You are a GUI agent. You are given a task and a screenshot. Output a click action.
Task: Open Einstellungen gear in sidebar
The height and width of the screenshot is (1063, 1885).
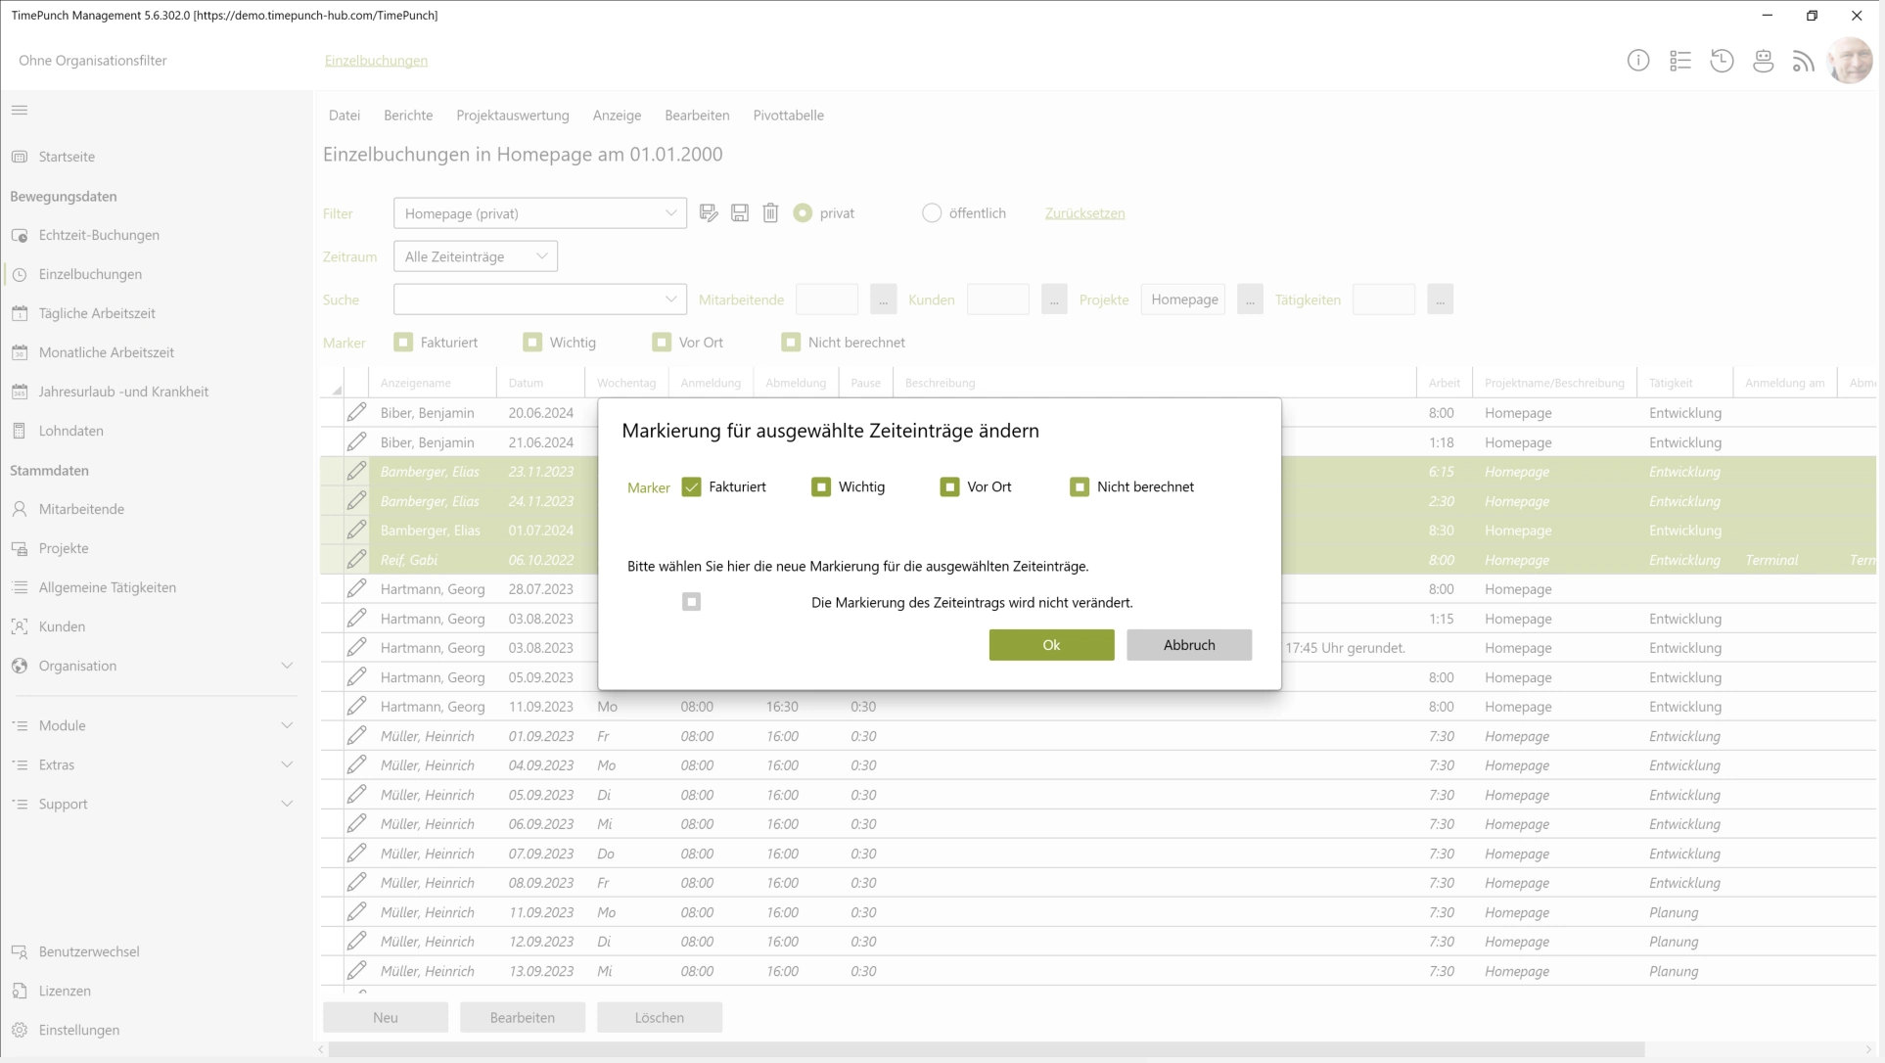20,1030
